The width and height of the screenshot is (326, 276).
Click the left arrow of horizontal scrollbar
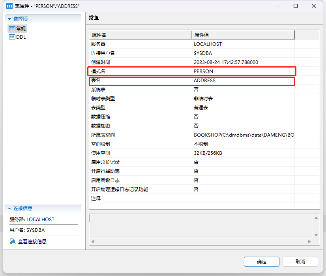(x=93, y=242)
